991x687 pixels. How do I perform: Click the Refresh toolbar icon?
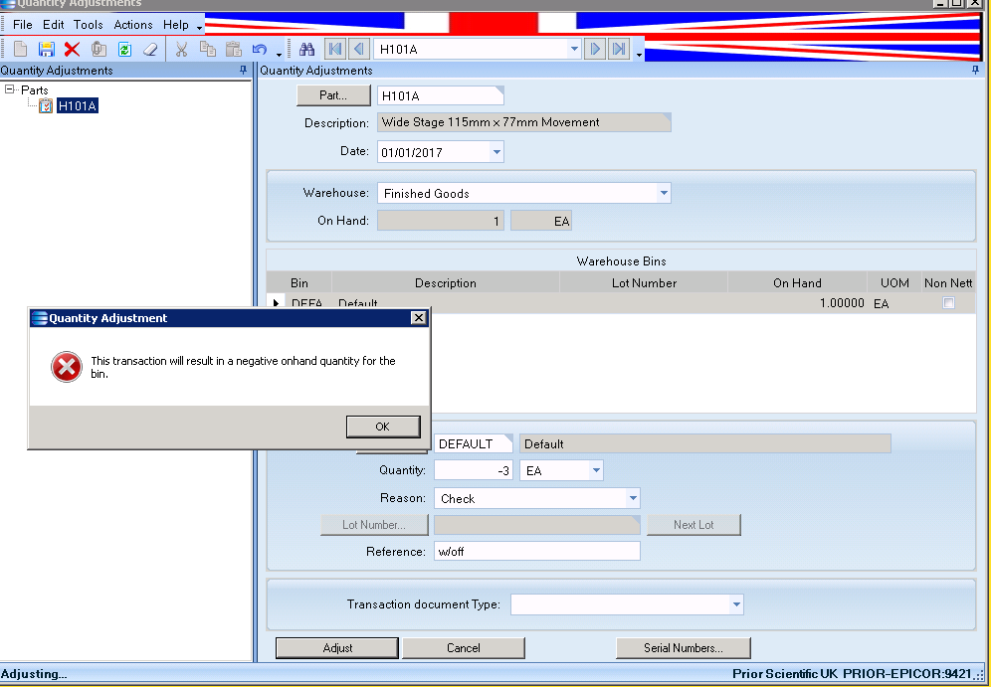click(x=124, y=49)
